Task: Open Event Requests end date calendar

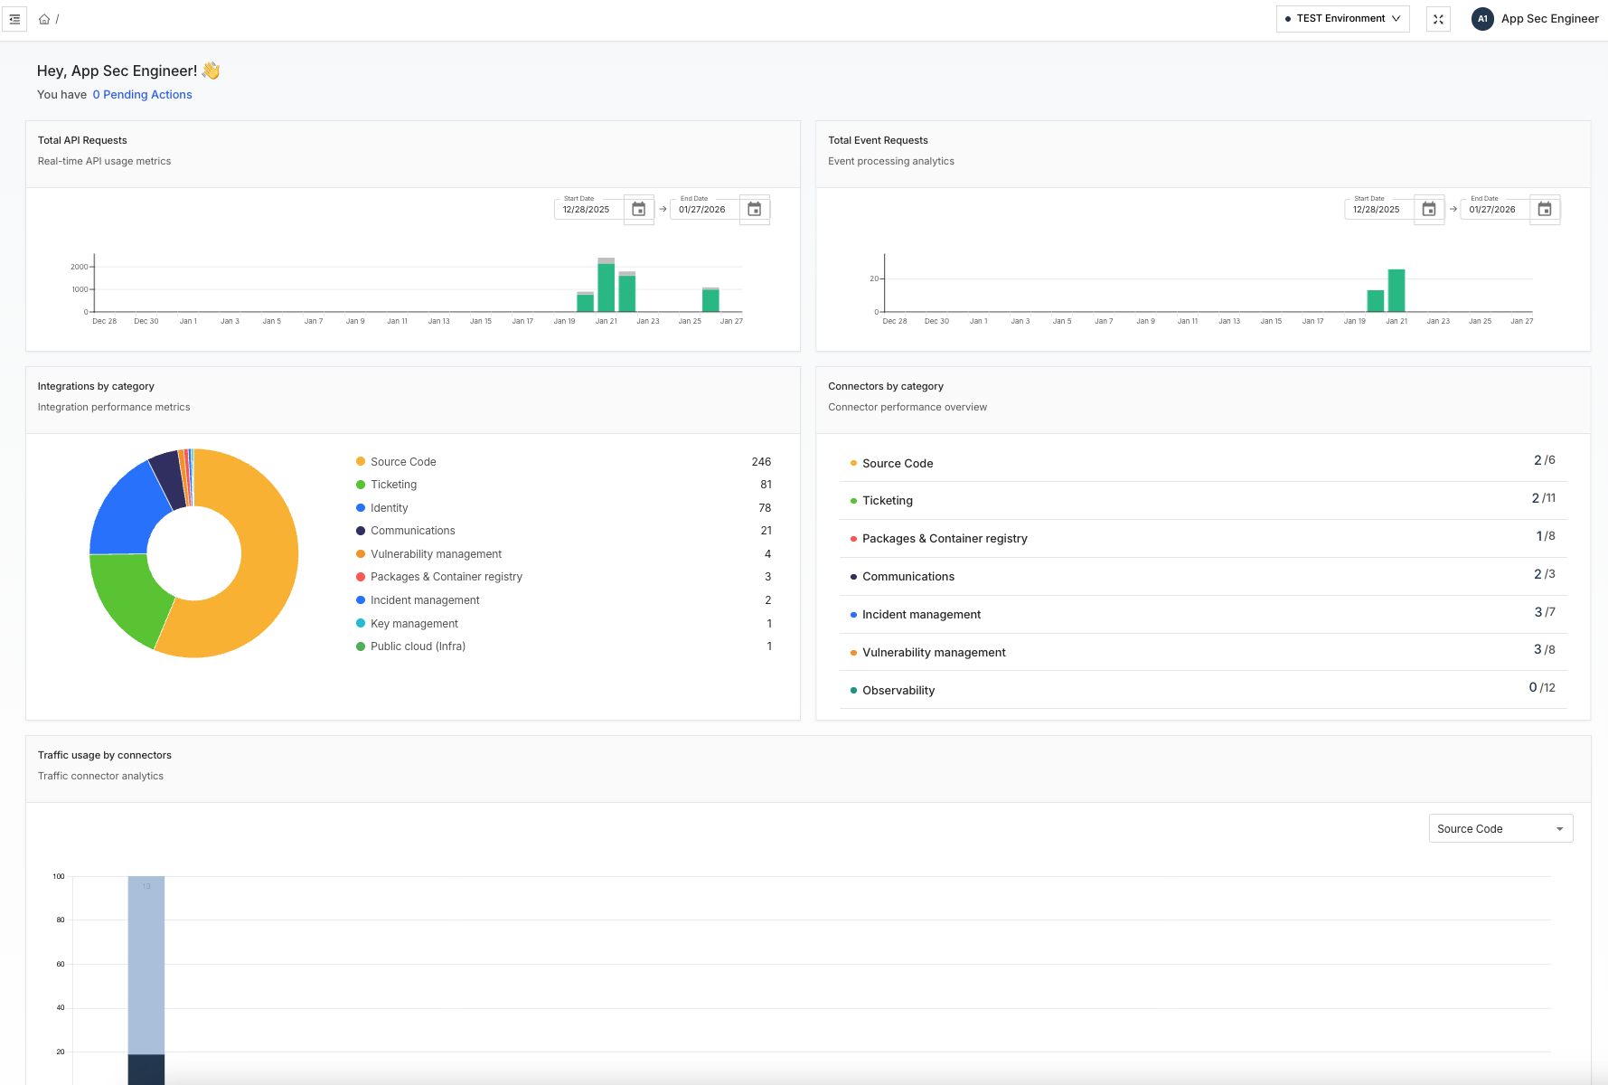Action: [x=1545, y=210]
